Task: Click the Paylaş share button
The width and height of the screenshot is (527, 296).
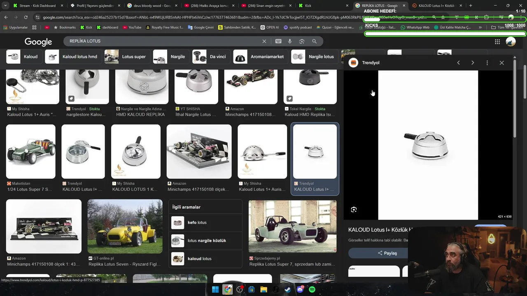Action: 387,253
